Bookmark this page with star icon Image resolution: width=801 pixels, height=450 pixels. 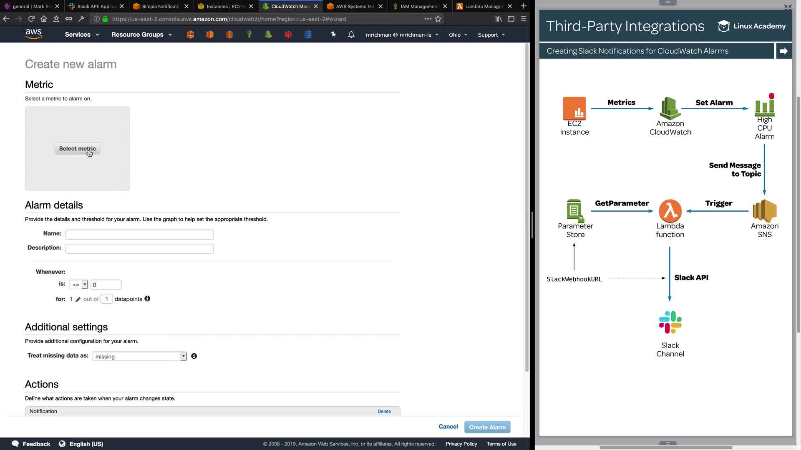[438, 19]
